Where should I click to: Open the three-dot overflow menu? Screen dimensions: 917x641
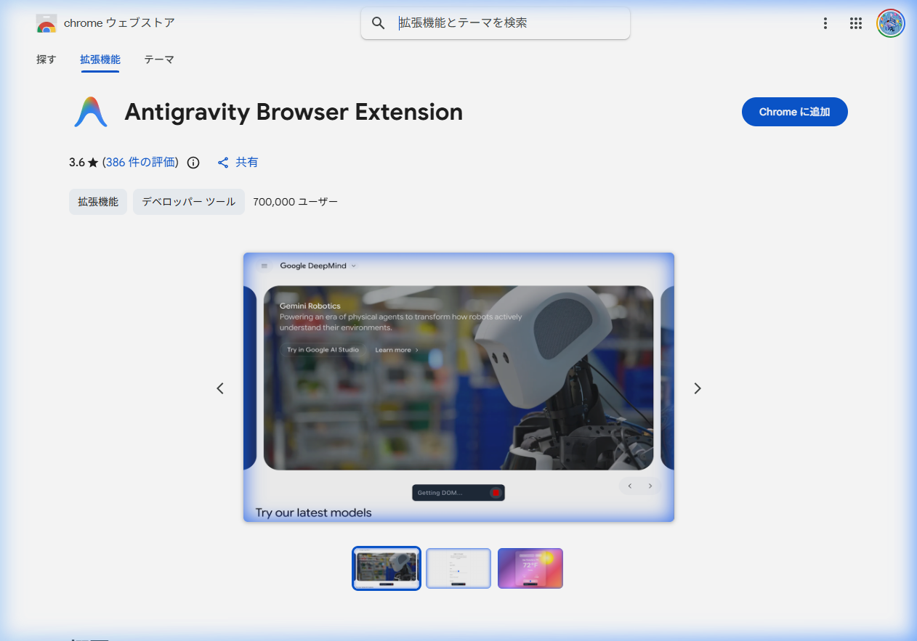pyautogui.click(x=825, y=23)
